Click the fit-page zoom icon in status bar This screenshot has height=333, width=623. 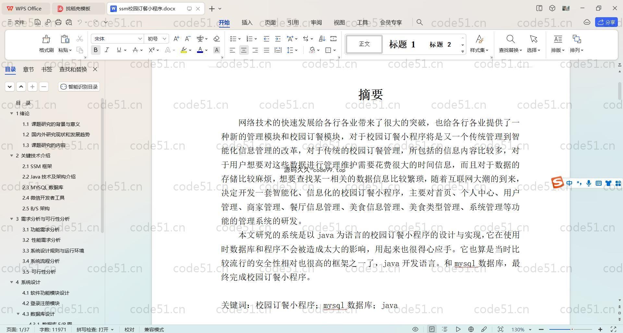pos(500,329)
